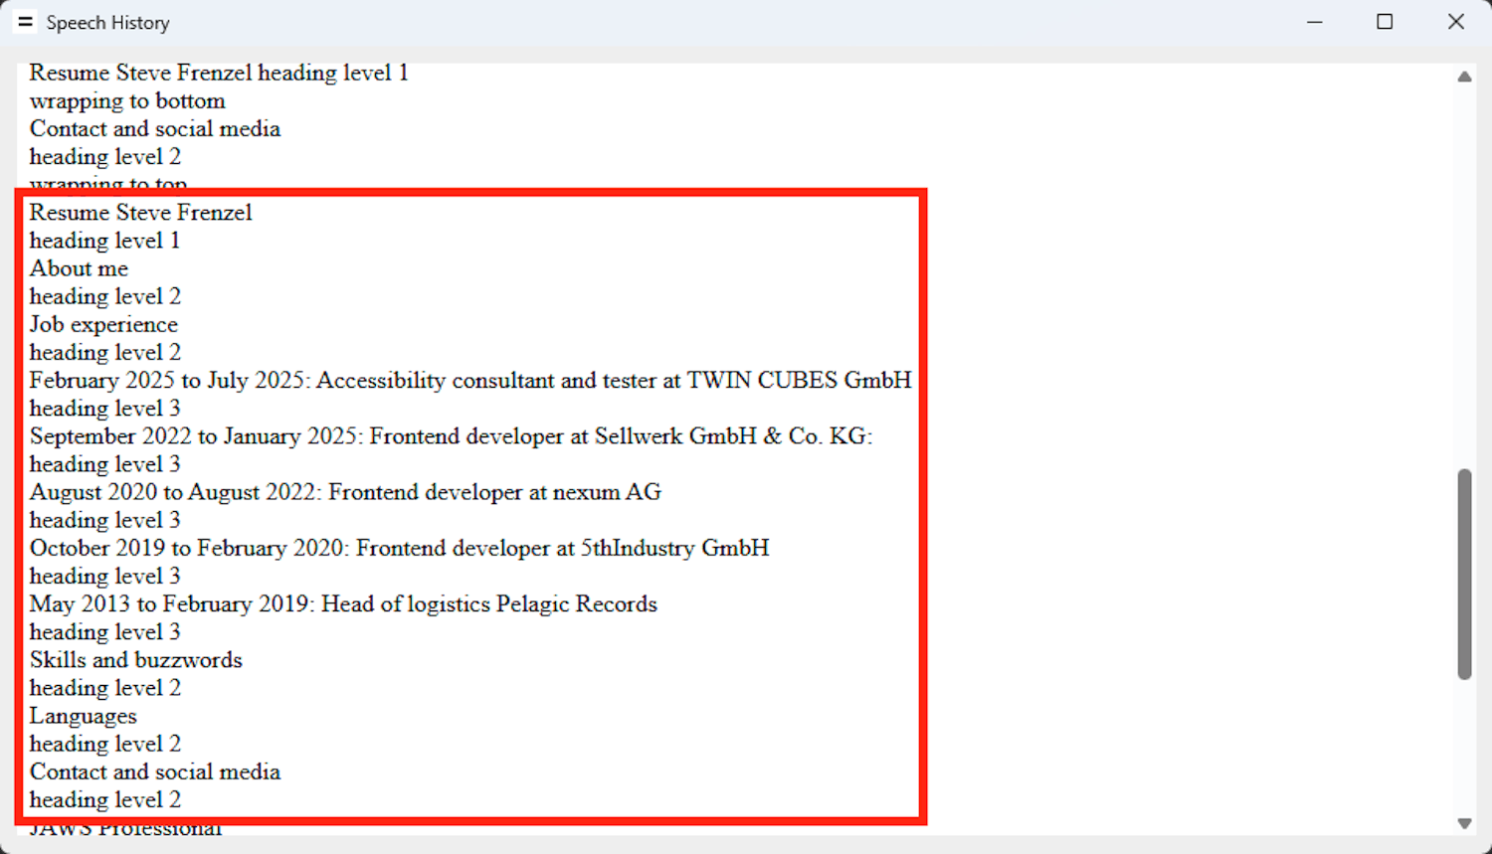Select the 'wrapping to bottom' line

127,101
